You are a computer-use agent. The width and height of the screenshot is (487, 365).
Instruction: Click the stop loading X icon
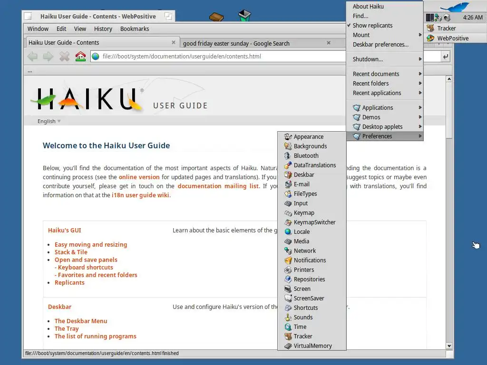point(64,57)
